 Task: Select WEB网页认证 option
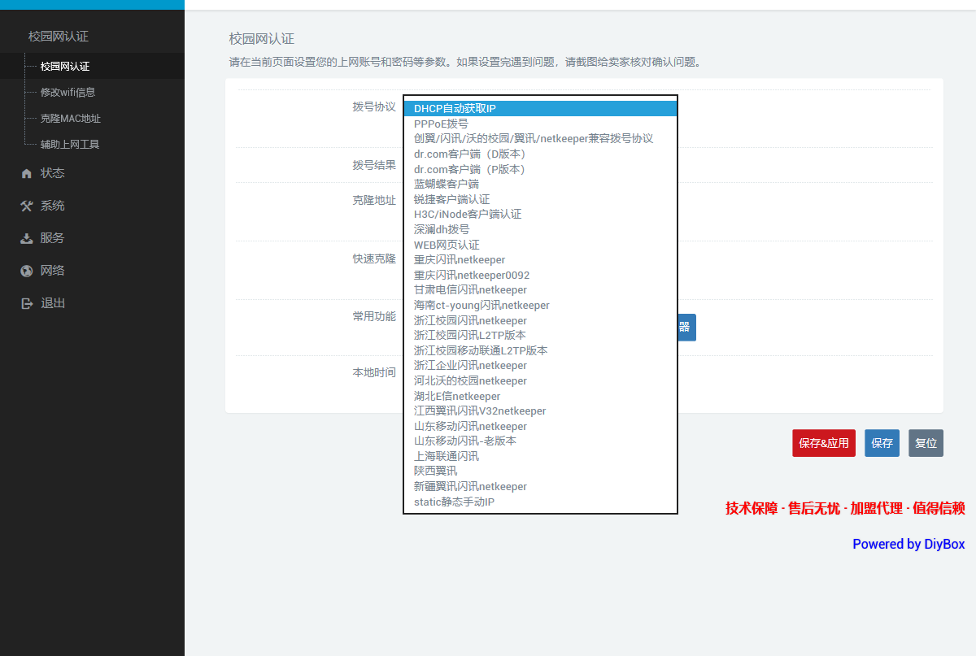[540, 245]
